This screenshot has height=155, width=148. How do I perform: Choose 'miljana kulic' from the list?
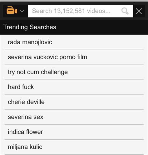click(x=74, y=147)
